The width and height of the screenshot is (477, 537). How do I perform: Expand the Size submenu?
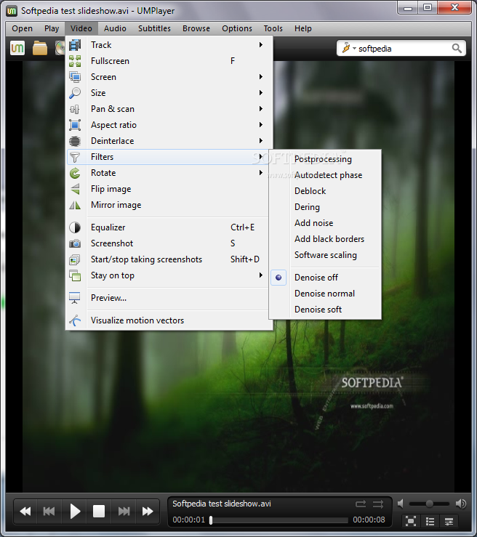click(x=261, y=93)
